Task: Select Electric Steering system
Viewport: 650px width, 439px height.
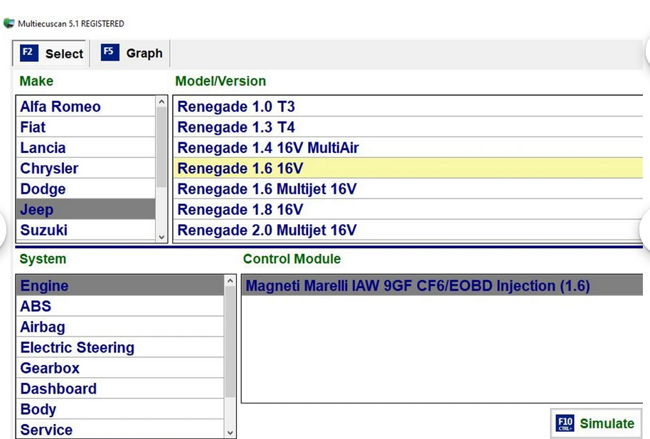Action: click(120, 347)
